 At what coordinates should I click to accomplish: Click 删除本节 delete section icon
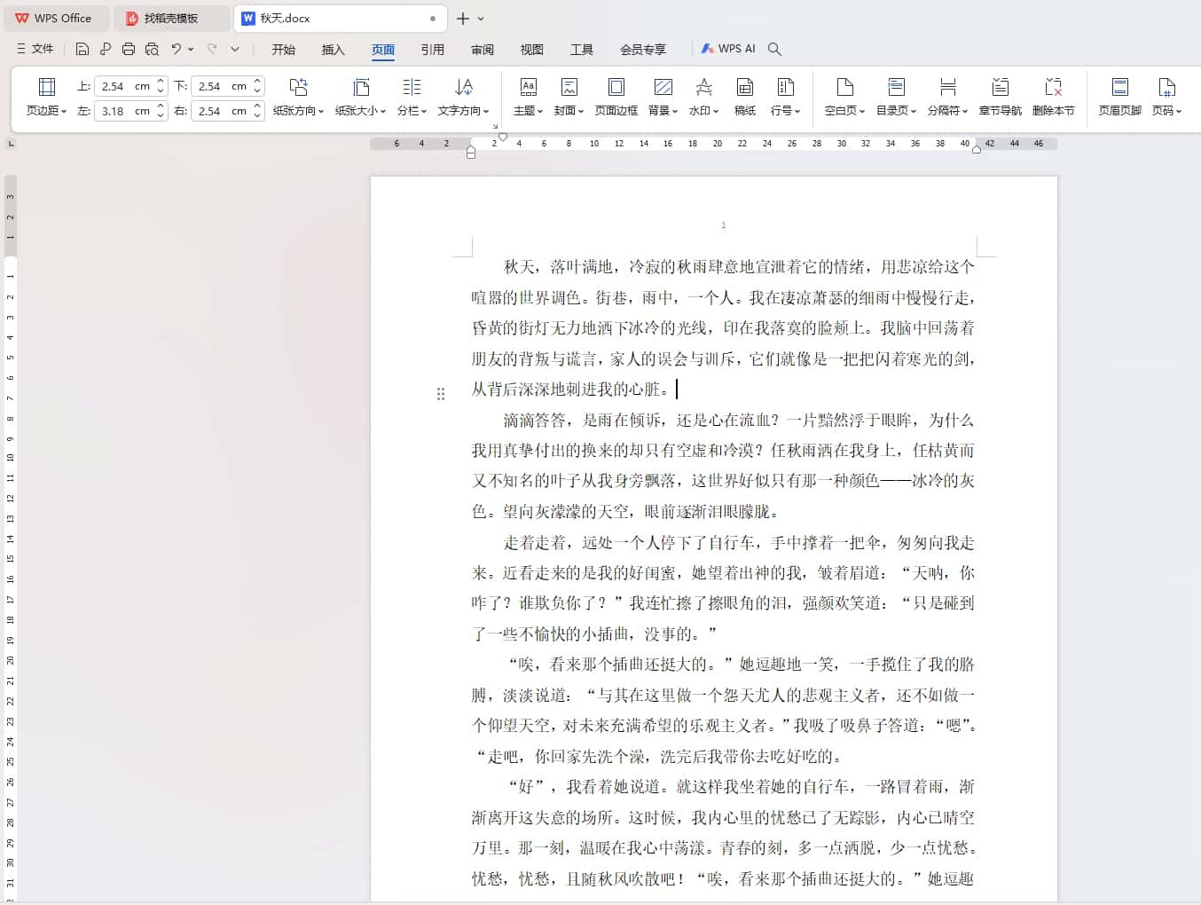pos(1053,87)
